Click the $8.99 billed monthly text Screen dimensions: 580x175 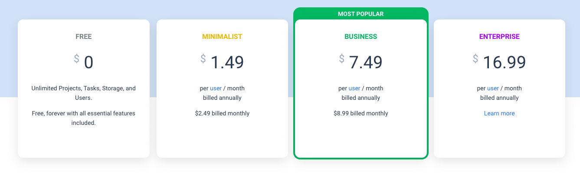coord(361,113)
